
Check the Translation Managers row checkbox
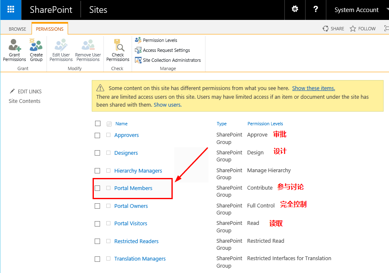pyautogui.click(x=98, y=259)
